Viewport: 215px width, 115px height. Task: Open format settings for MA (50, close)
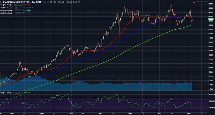(17, 5)
